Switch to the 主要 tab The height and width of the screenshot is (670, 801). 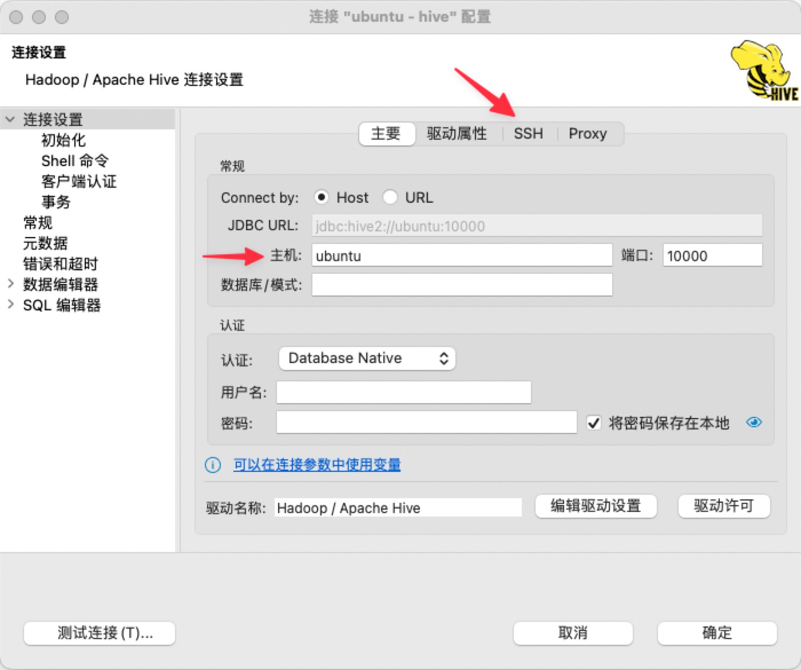(x=387, y=134)
